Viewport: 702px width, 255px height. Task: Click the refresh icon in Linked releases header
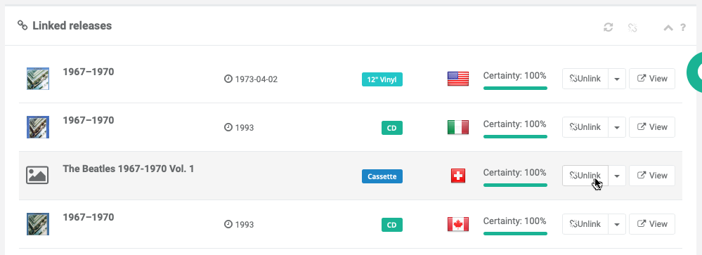[608, 27]
